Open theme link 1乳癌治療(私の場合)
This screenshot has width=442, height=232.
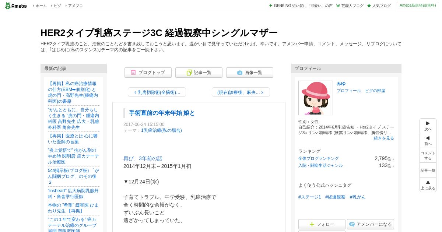click(x=161, y=130)
